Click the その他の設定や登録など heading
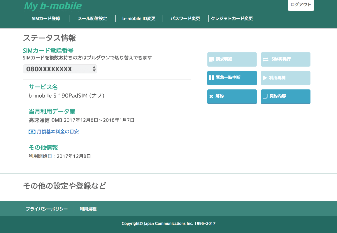 click(64, 186)
